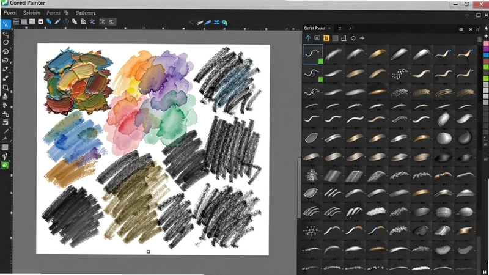Open the brush panel hamburger options menu
This screenshot has width=489, height=275.
pyautogui.click(x=461, y=29)
